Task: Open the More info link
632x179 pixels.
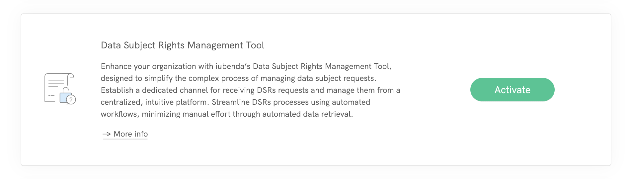Action: (130, 134)
